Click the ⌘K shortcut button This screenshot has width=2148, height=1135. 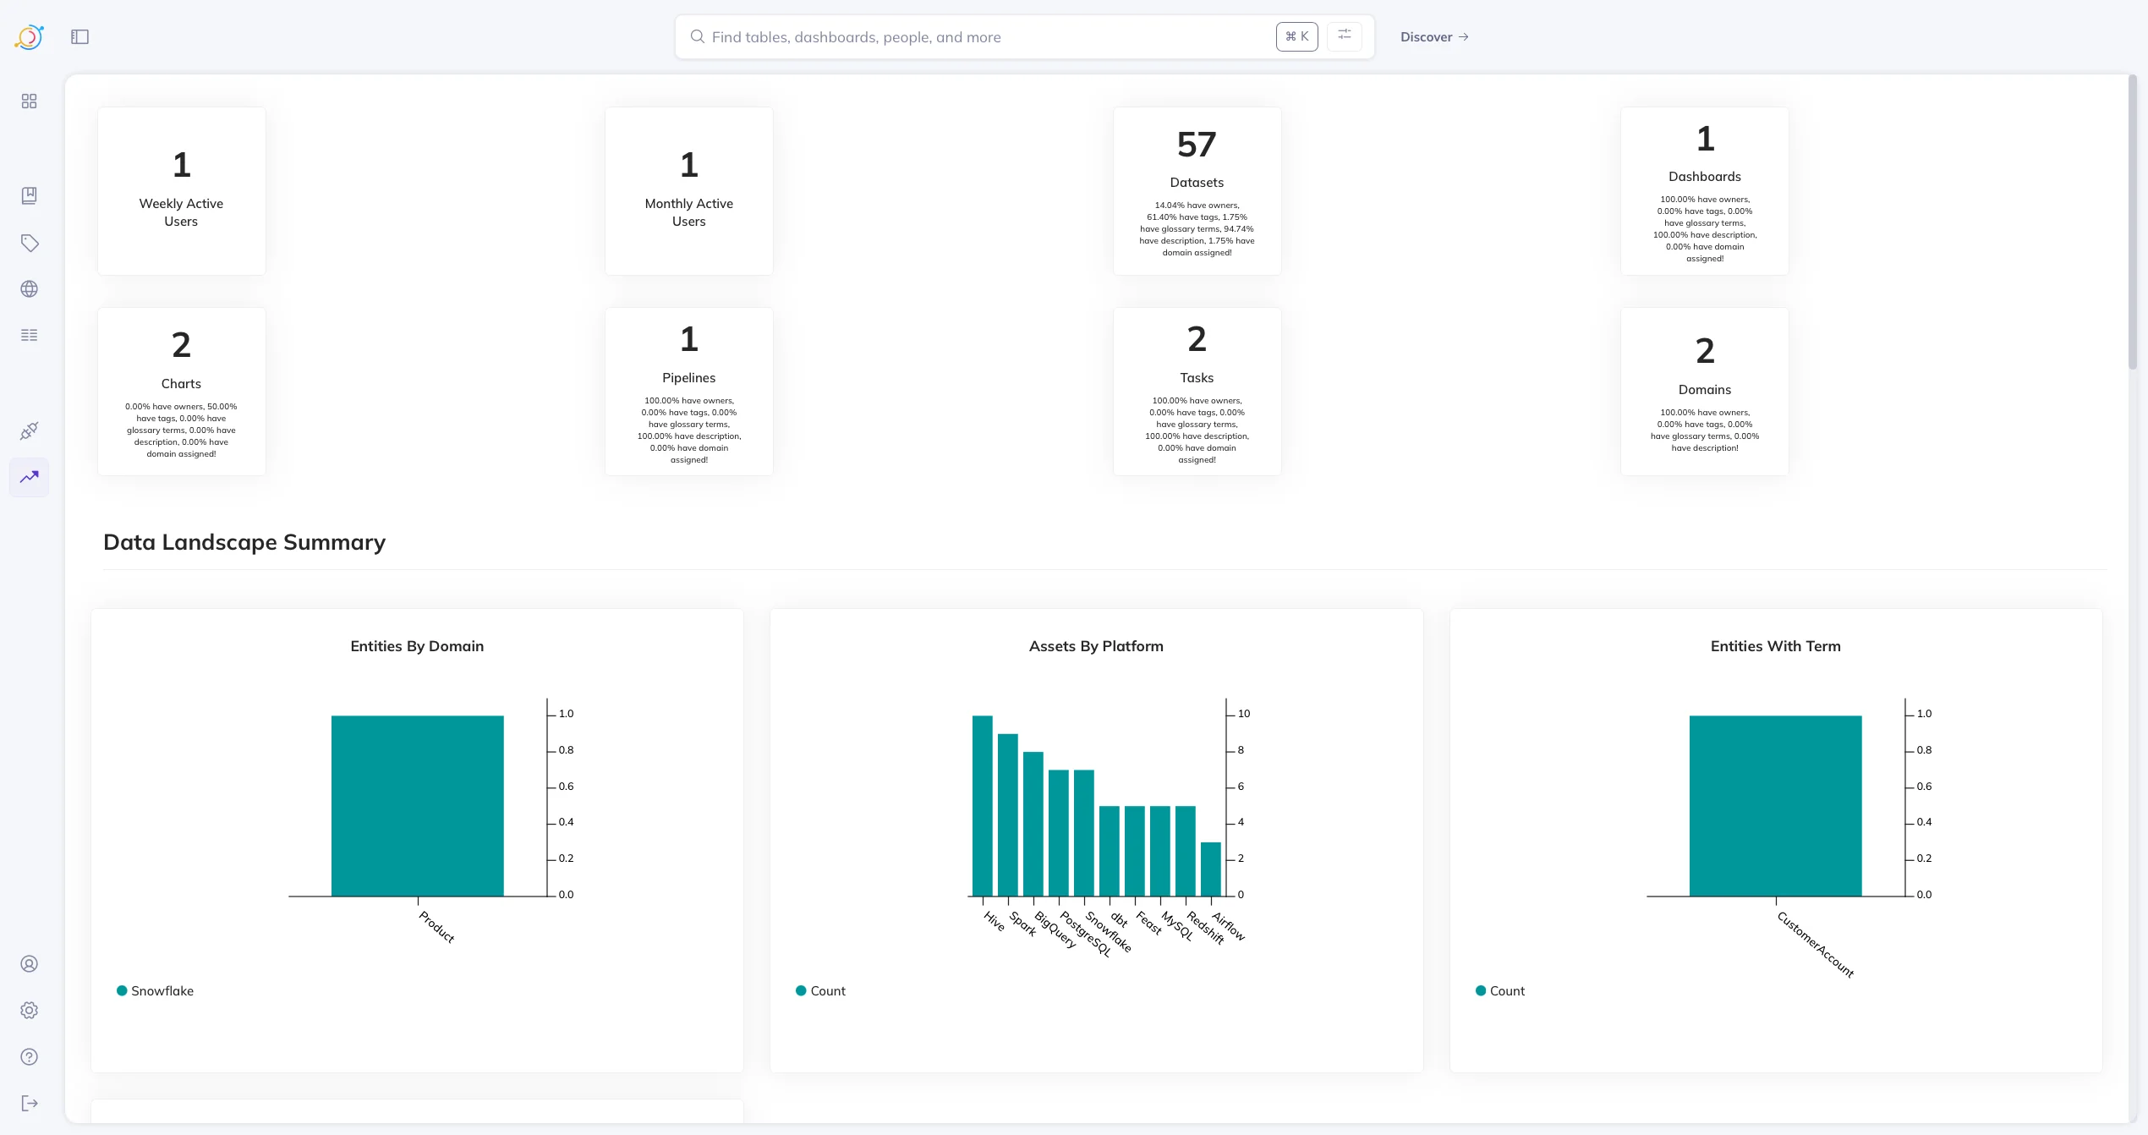(x=1296, y=36)
